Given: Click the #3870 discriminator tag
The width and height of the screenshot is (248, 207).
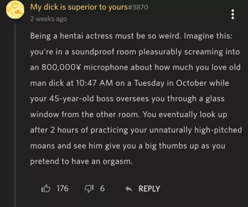Looking at the screenshot, I should tap(136, 7).
